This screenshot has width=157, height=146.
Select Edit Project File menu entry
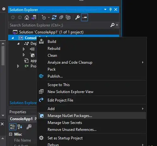coord(92,100)
